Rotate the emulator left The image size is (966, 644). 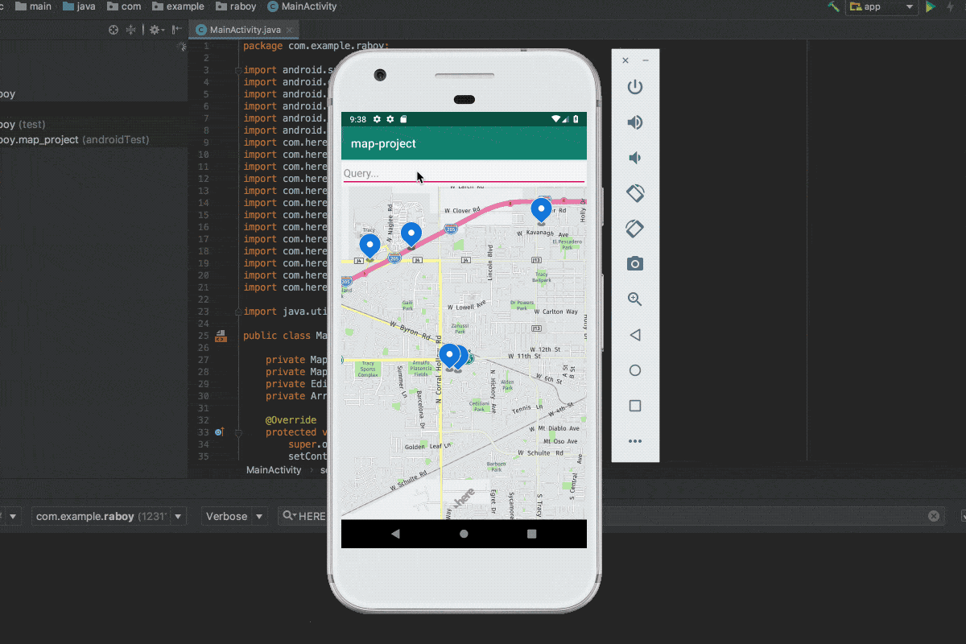pyautogui.click(x=635, y=193)
